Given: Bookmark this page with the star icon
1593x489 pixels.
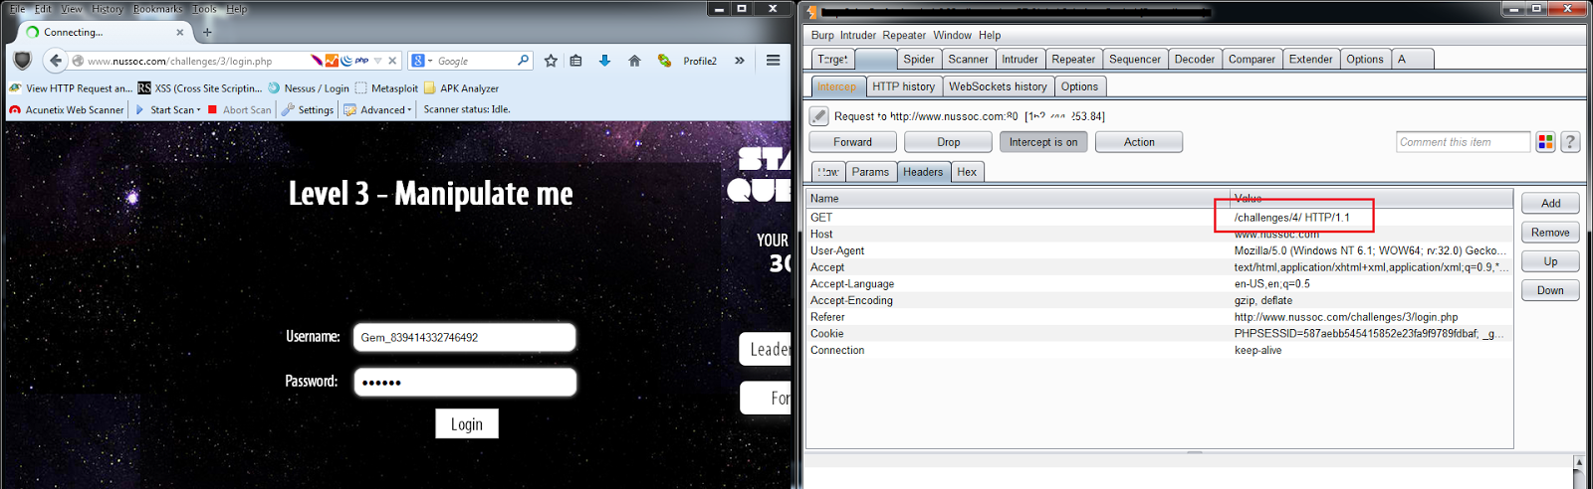Looking at the screenshot, I should point(551,61).
